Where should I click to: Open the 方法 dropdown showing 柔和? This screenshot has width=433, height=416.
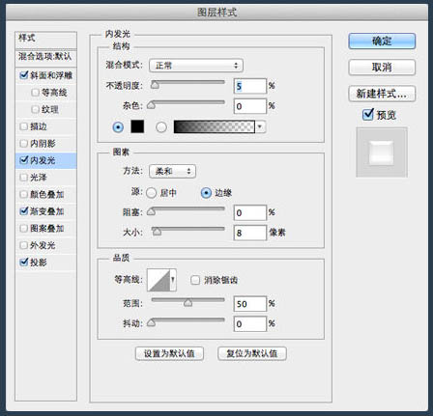[172, 171]
